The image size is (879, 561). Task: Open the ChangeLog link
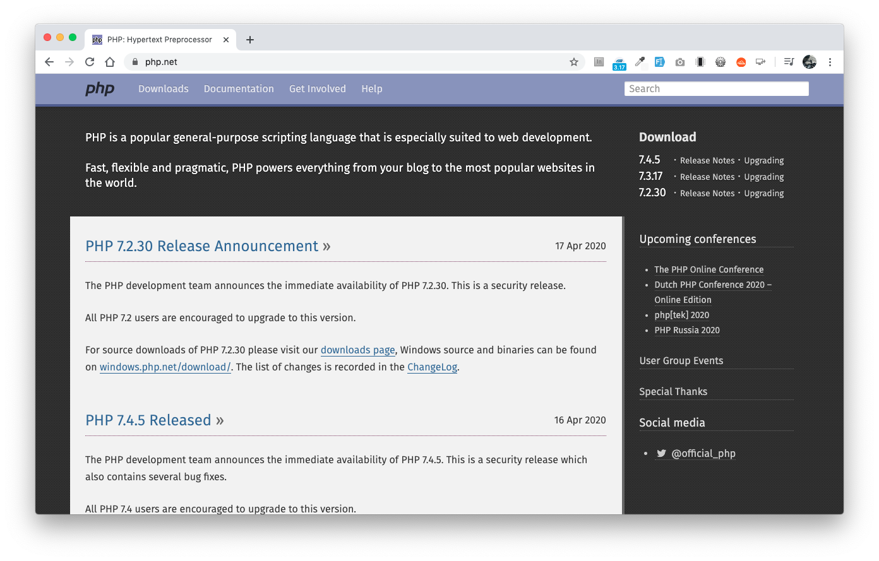click(x=432, y=367)
